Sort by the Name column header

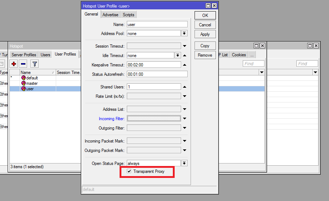[x=38, y=73]
